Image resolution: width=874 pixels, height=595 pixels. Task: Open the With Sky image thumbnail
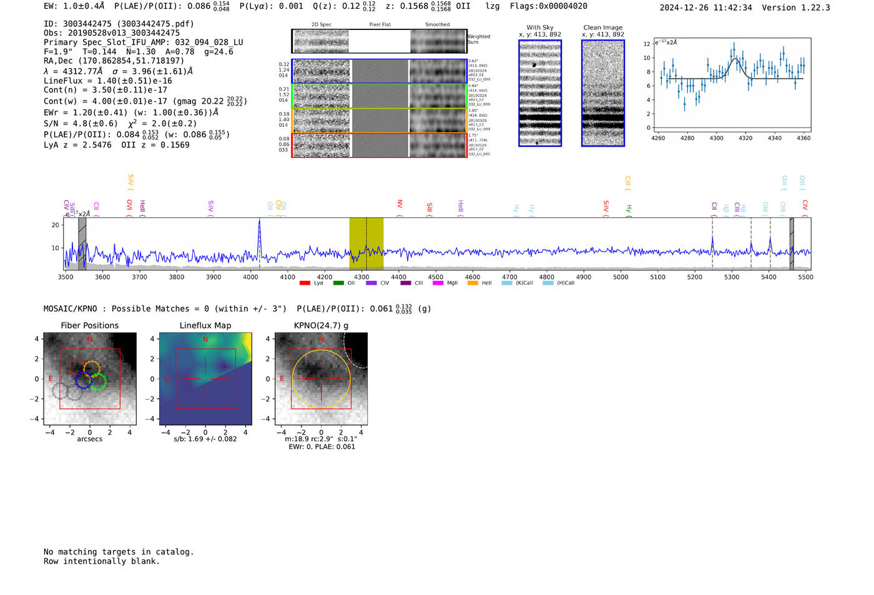point(540,93)
